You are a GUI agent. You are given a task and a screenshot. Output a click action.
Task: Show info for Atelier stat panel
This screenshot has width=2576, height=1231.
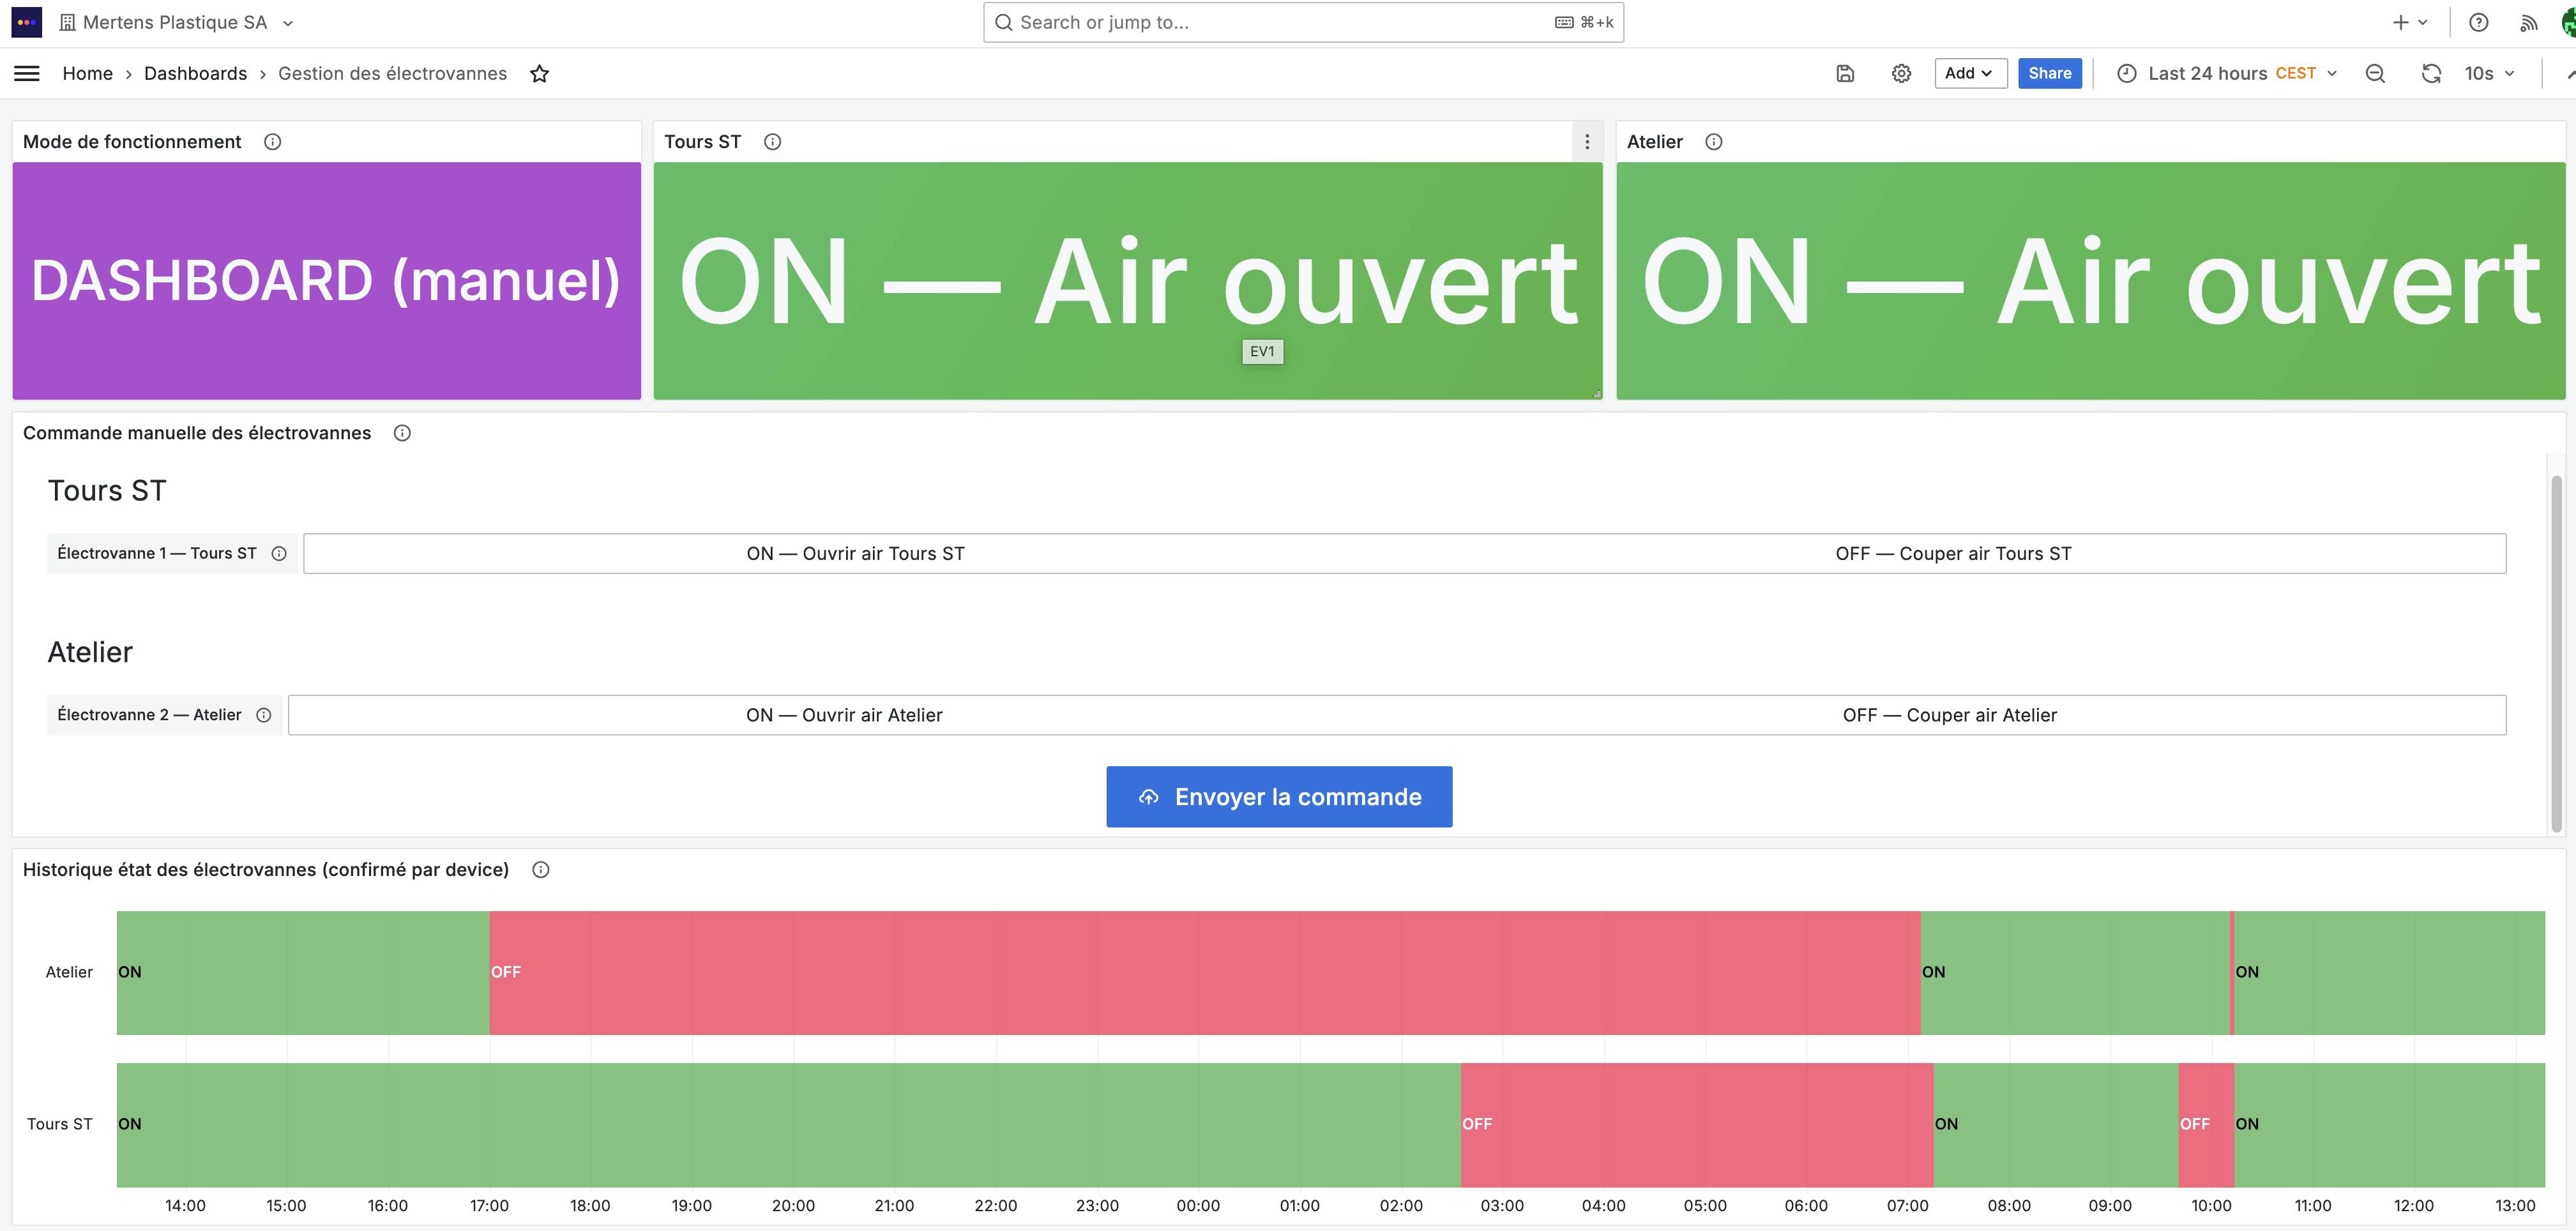click(1713, 142)
